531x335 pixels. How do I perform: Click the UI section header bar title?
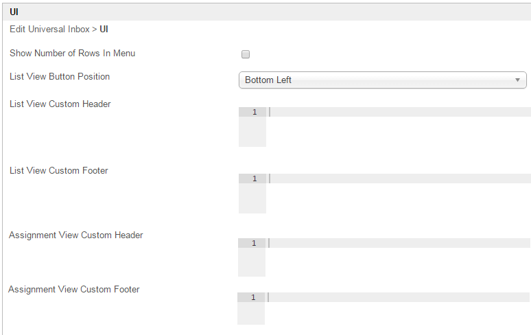pyautogui.click(x=14, y=12)
